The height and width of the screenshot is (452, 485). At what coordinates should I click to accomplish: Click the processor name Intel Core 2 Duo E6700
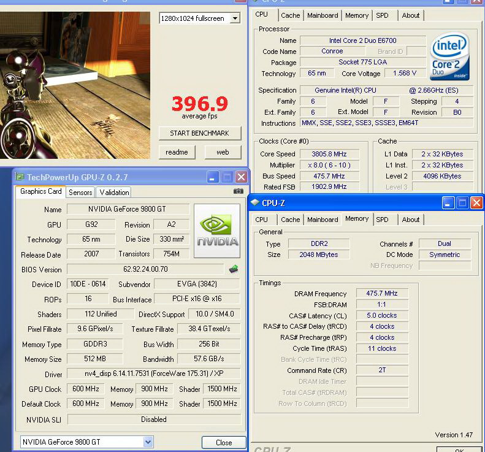363,40
